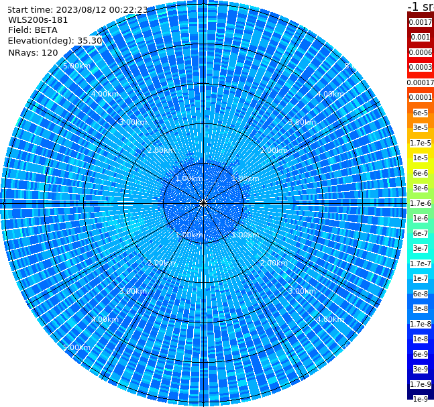The width and height of the screenshot is (434, 407).
Task: Click the 6e-8 colorbar tick label
Action: click(x=421, y=294)
